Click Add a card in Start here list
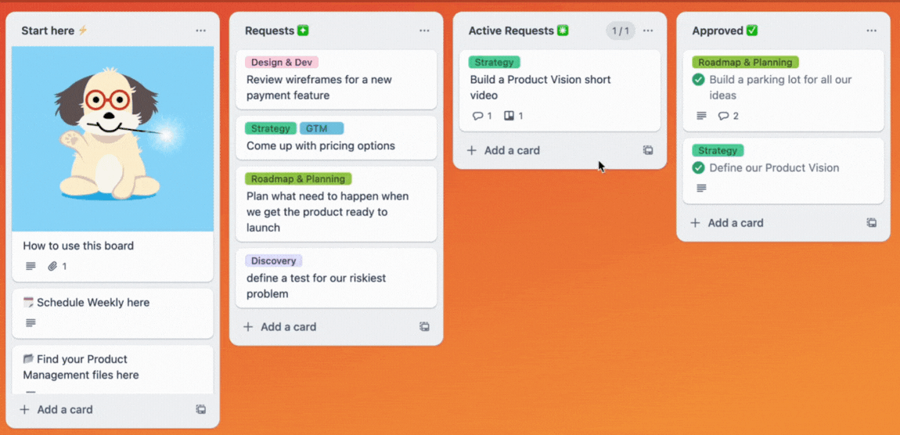Image resolution: width=900 pixels, height=435 pixels. (56, 410)
